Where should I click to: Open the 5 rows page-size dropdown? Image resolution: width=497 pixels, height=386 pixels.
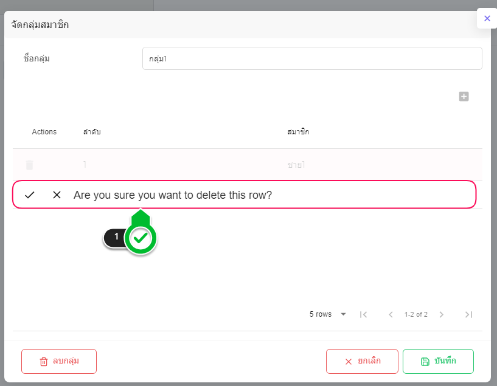click(328, 314)
